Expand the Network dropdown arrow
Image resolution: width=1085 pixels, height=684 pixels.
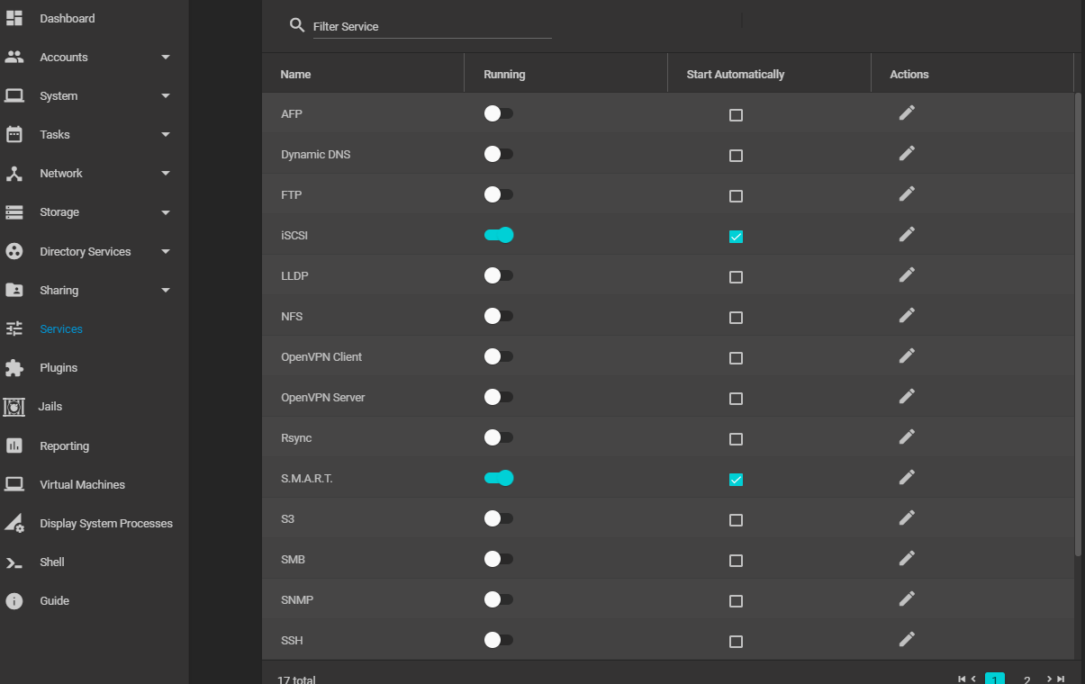pos(166,174)
